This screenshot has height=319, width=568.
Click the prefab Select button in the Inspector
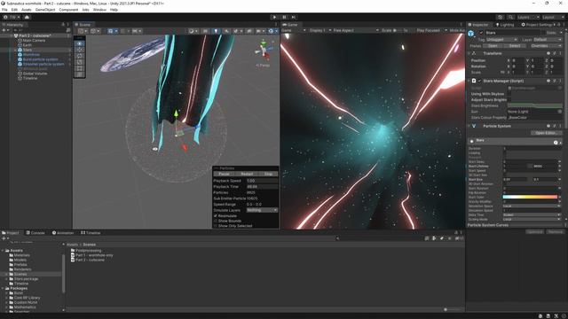(515, 46)
